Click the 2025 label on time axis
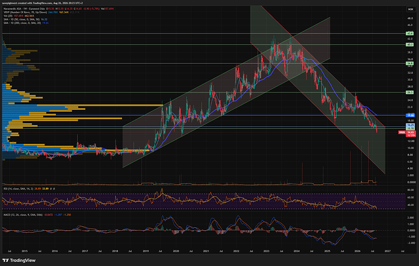The height and width of the screenshot is (266, 419). (327, 251)
